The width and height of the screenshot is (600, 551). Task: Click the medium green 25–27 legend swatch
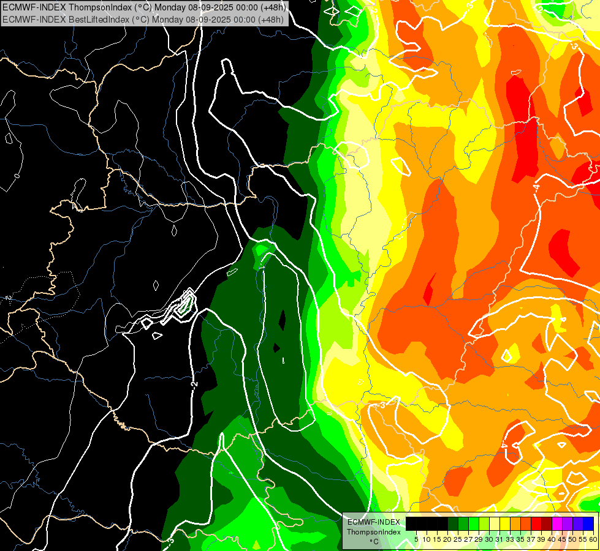tap(463, 523)
